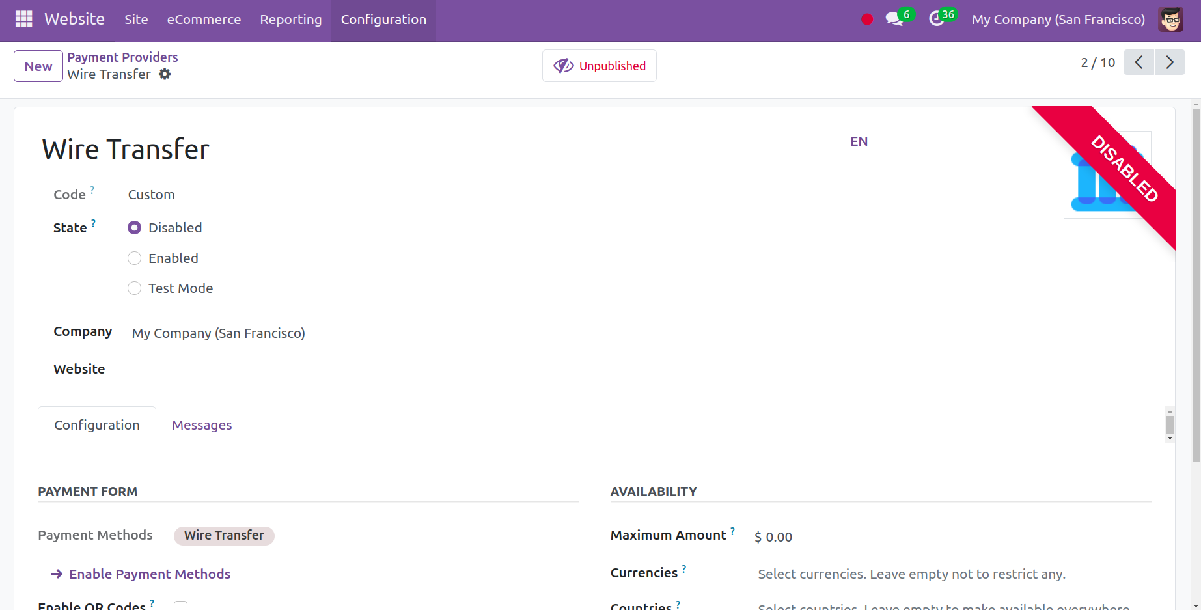Switch to the Messages tab

pos(202,425)
